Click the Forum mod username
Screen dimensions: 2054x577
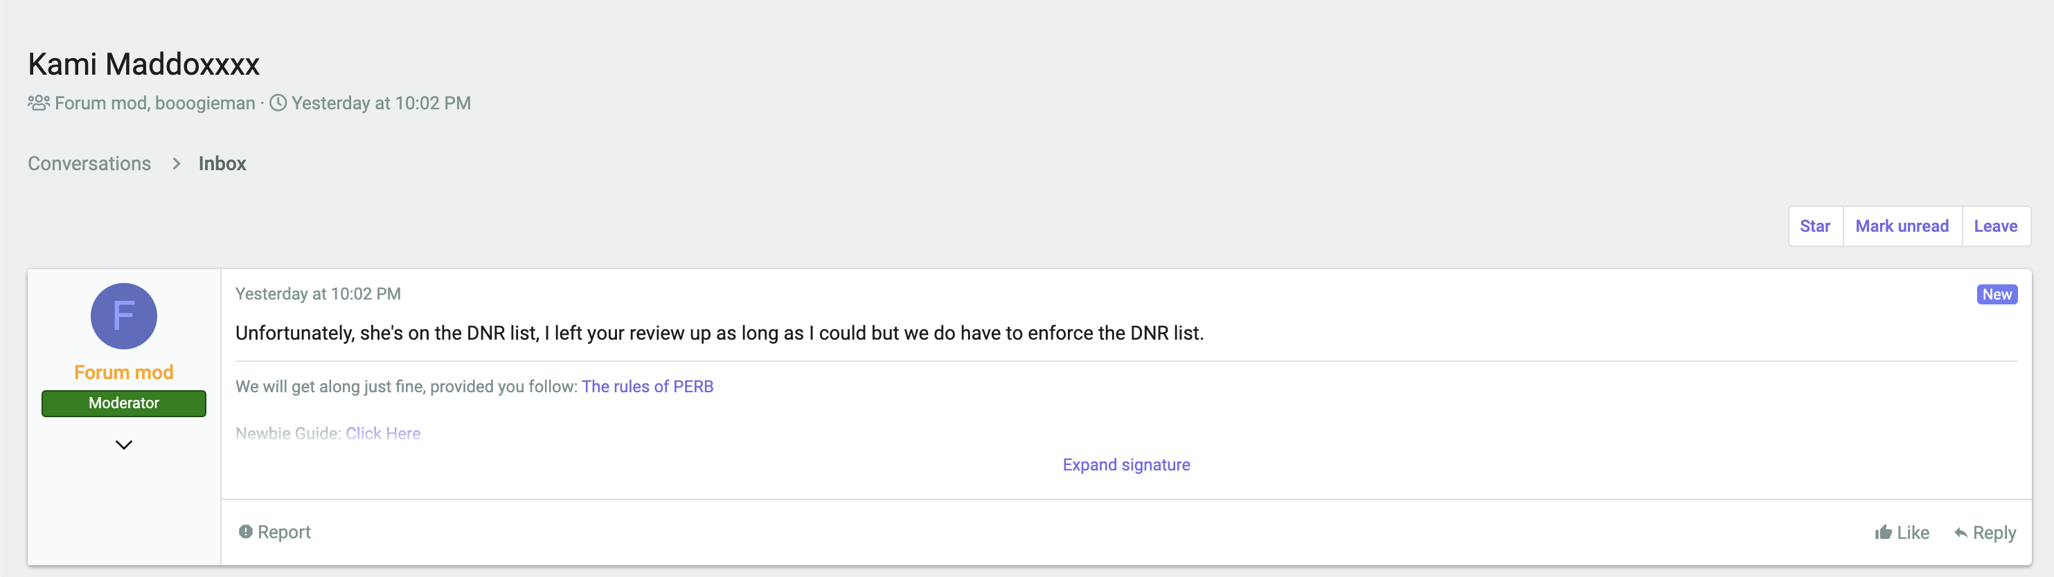click(123, 372)
